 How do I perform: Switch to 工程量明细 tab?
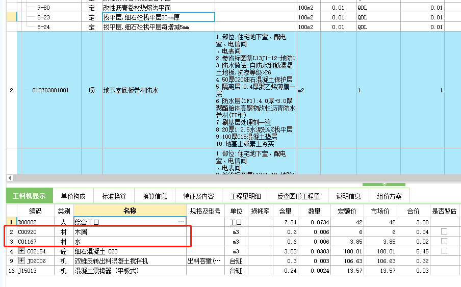245,196
